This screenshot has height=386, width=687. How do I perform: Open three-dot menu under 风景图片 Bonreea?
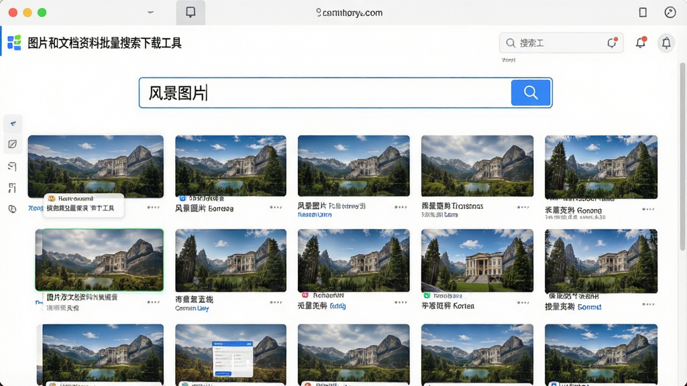tap(276, 208)
